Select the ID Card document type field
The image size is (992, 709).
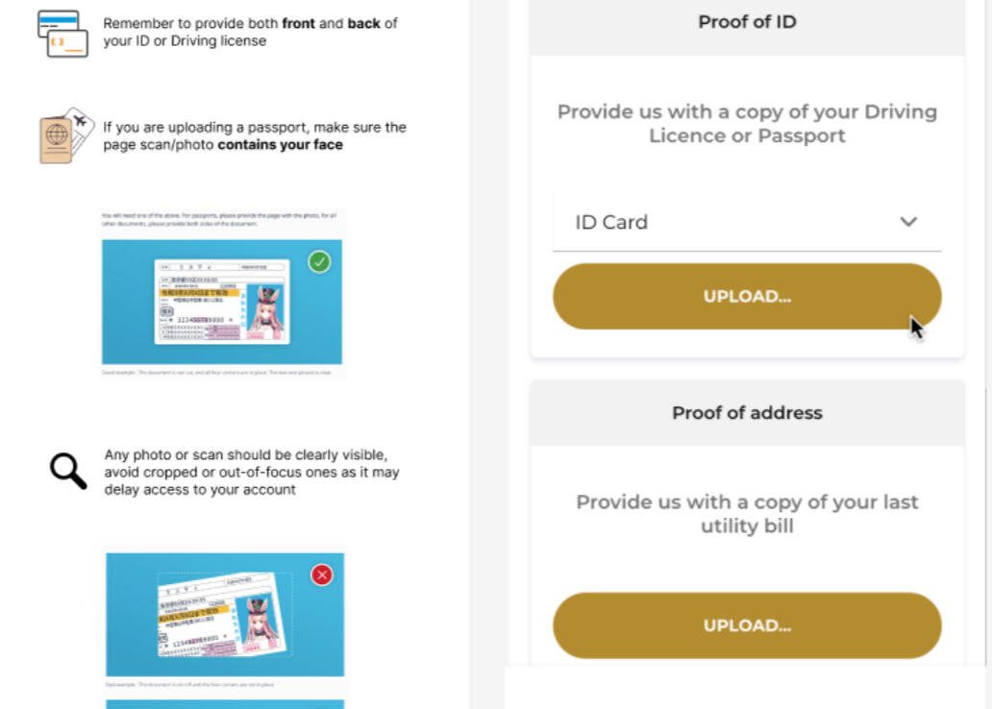coord(731,222)
